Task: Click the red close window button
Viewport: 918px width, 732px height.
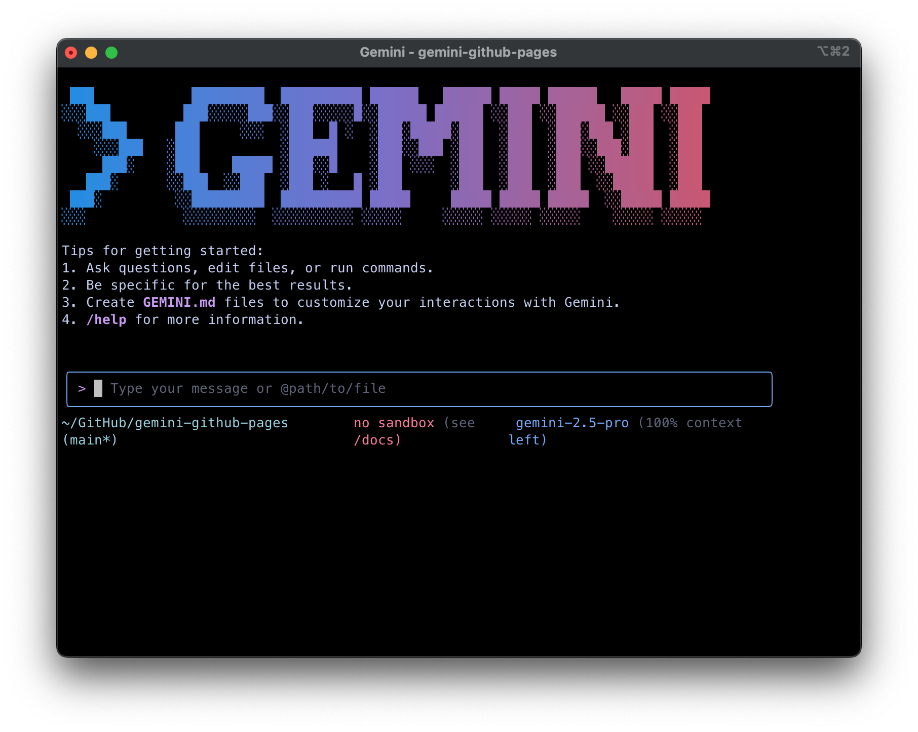Action: (71, 53)
